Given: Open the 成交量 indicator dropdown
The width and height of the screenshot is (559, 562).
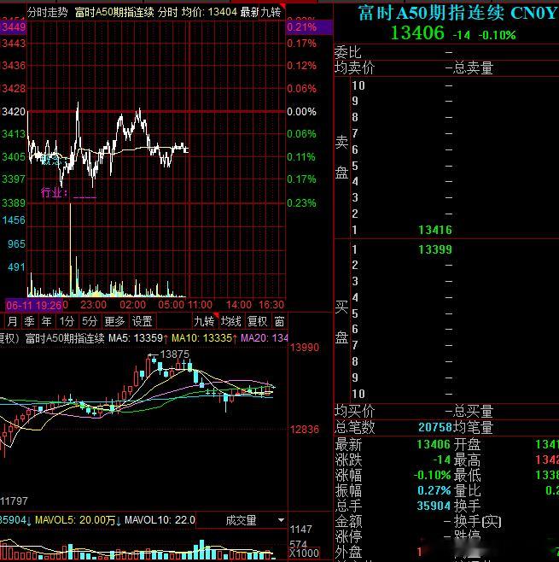Looking at the screenshot, I should click(x=242, y=520).
